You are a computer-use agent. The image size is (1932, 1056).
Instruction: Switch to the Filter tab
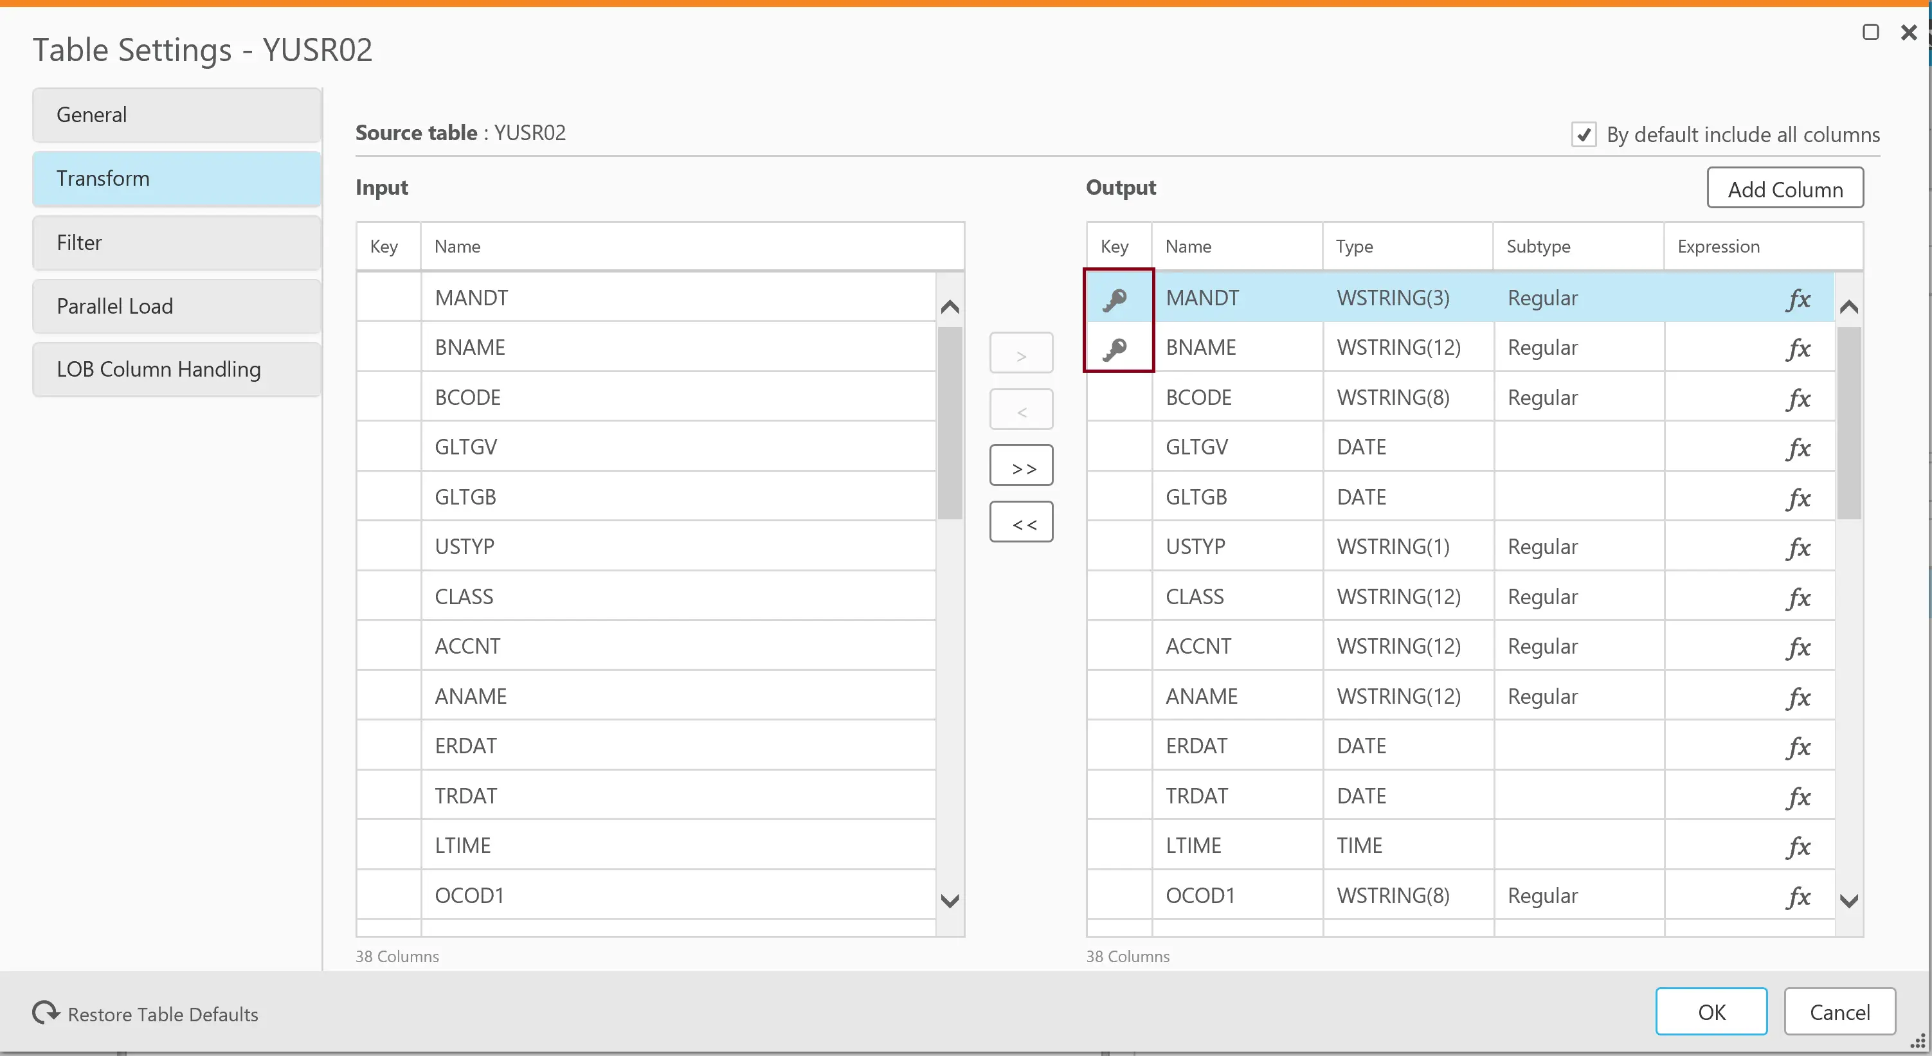[x=177, y=242]
